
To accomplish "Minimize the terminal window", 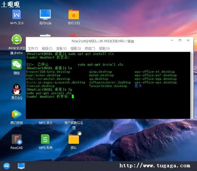I will [172, 40].
